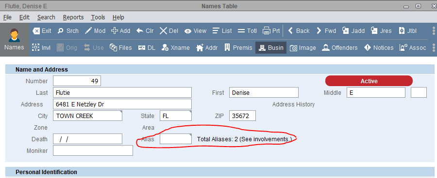Click into the Moniker input field
This screenshot has width=437, height=178.
tap(93, 151)
